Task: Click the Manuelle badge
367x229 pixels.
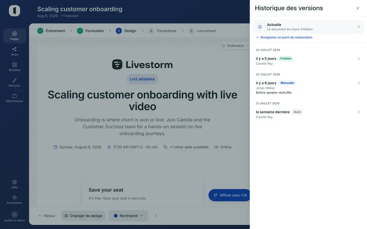Action: pyautogui.click(x=287, y=83)
